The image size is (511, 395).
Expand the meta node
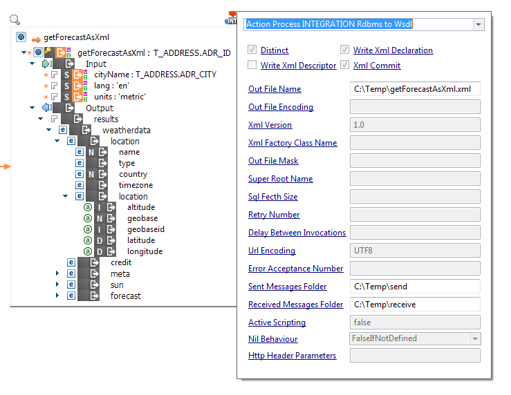[57, 273]
